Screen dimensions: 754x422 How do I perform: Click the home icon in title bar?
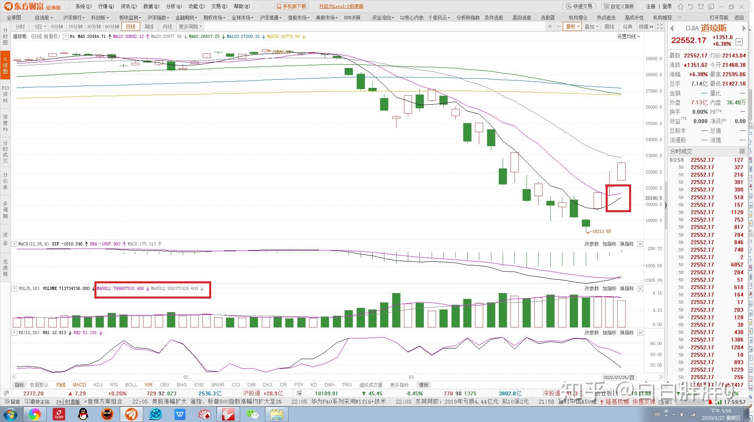coord(681,6)
